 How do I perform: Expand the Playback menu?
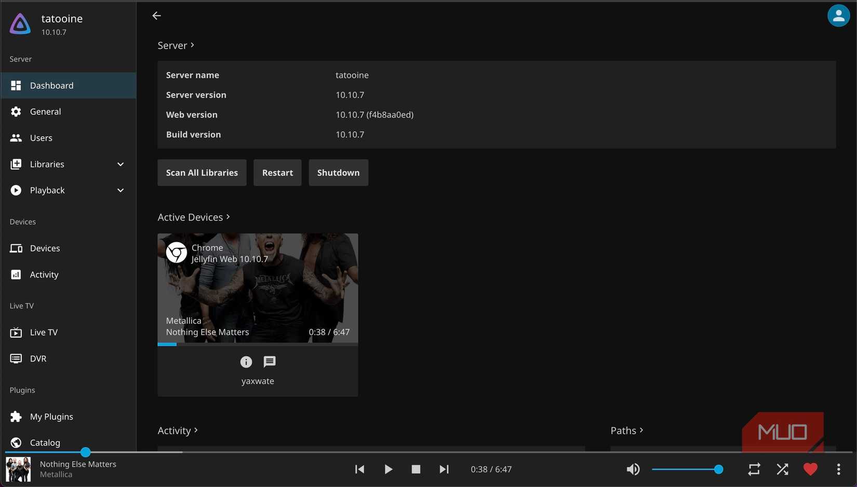point(69,190)
